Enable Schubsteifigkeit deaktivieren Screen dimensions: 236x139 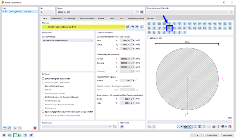(x=43, y=79)
